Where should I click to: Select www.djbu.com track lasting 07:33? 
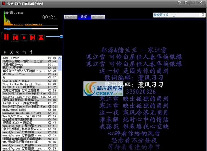[30, 136]
